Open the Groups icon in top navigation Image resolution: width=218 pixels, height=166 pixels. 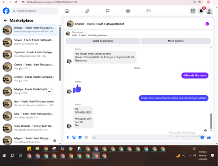pyautogui.click(x=128, y=11)
